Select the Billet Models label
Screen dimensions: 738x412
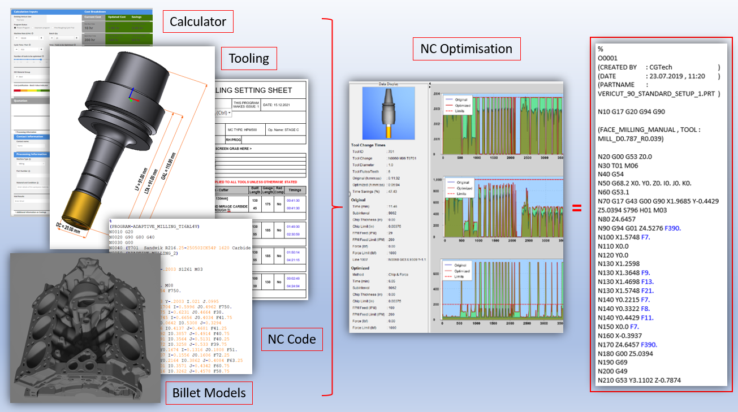tap(209, 393)
